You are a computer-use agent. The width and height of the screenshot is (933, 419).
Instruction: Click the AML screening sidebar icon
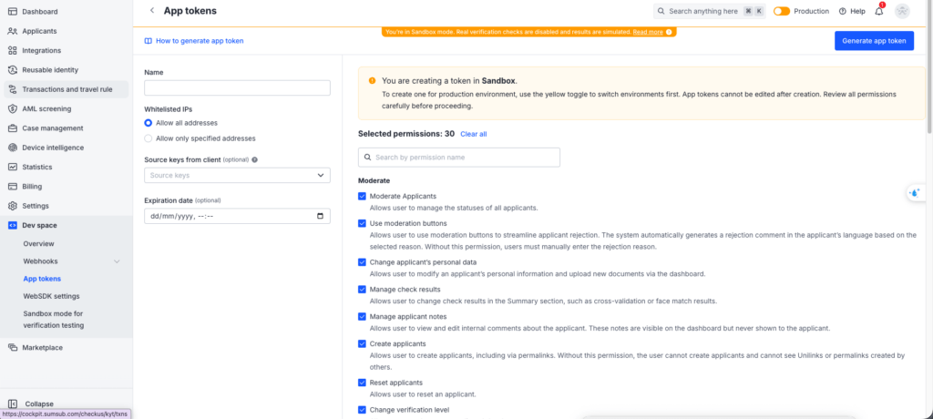point(13,108)
